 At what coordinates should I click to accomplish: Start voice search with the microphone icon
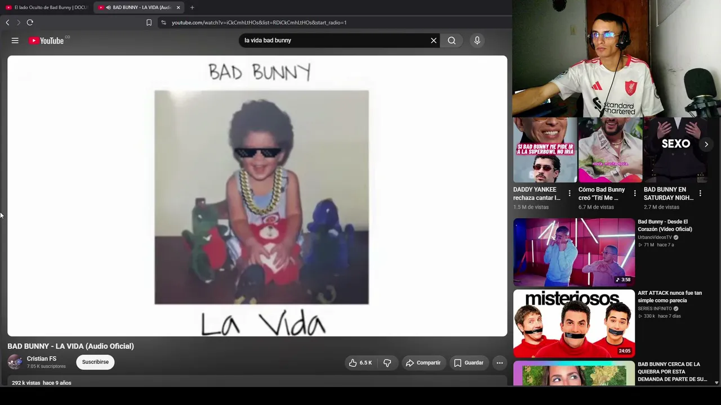tap(477, 40)
